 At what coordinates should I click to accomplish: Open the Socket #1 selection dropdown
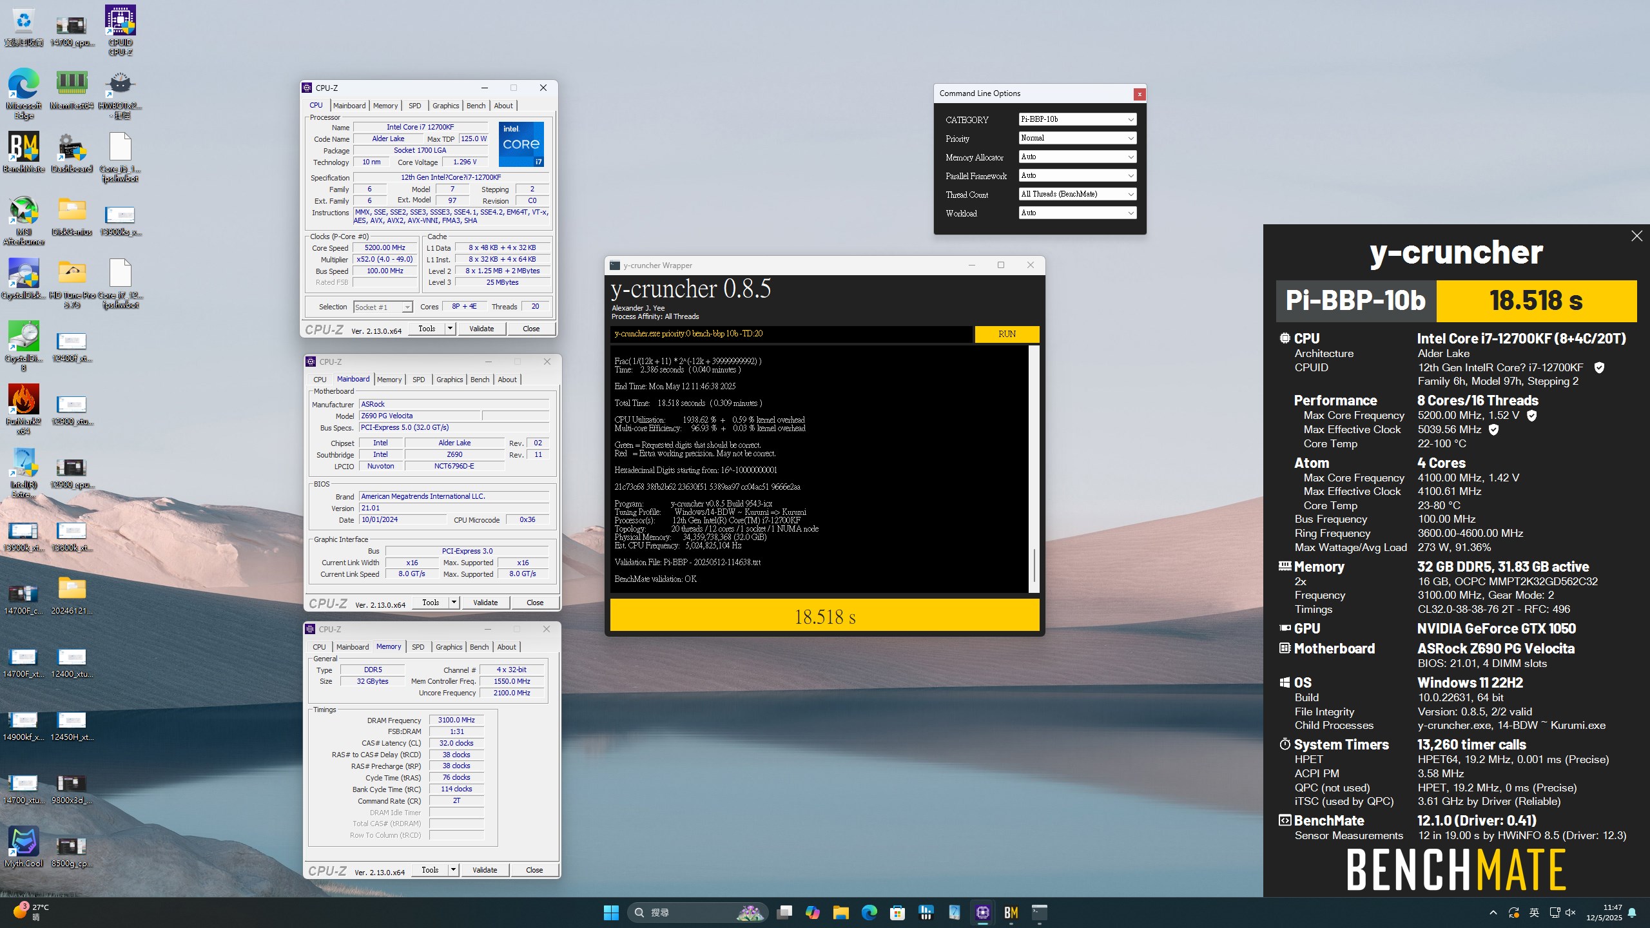point(383,307)
